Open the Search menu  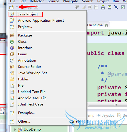click(x=88, y=1)
